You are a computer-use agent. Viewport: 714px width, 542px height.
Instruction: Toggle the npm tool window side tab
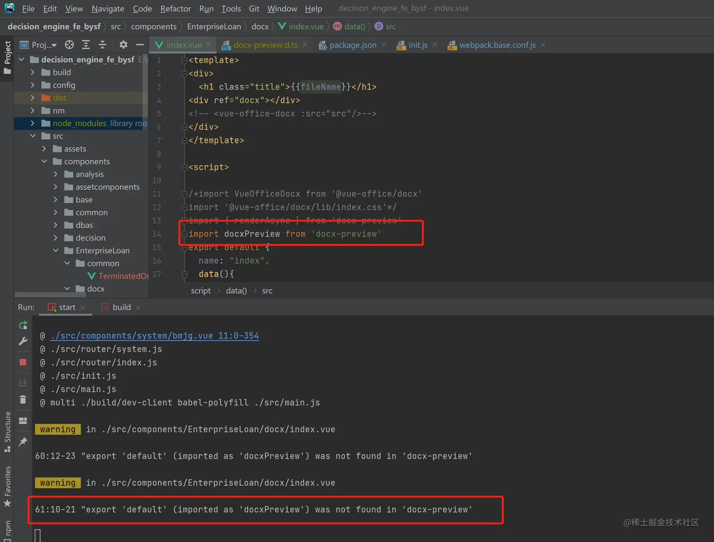(7, 530)
